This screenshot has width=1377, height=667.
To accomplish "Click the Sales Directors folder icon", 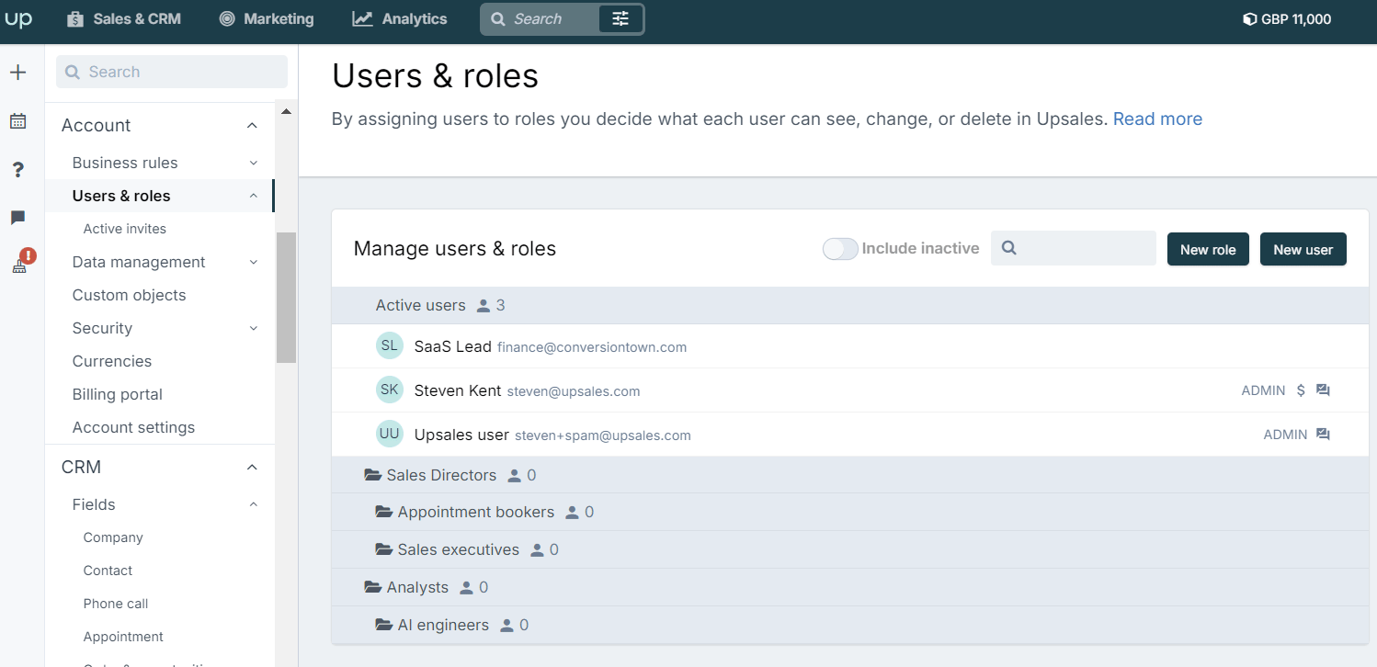I will point(372,475).
